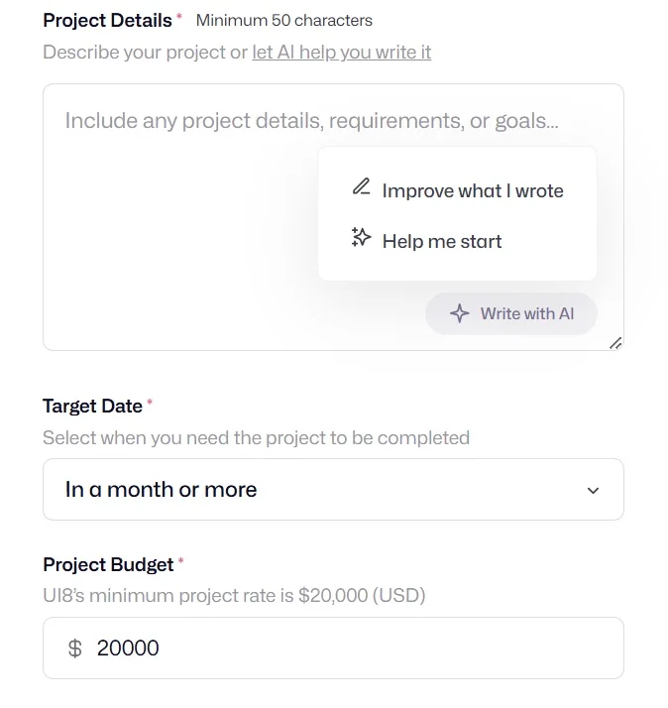The width and height of the screenshot is (668, 708).
Task: Click the Project Details field label
Action: click(x=107, y=21)
